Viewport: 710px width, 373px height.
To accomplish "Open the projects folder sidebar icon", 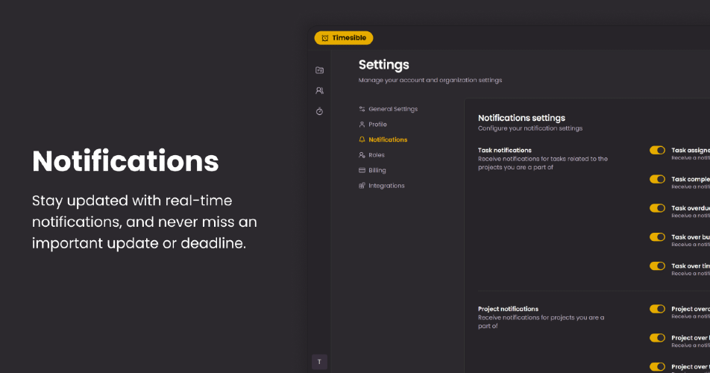I will (320, 70).
